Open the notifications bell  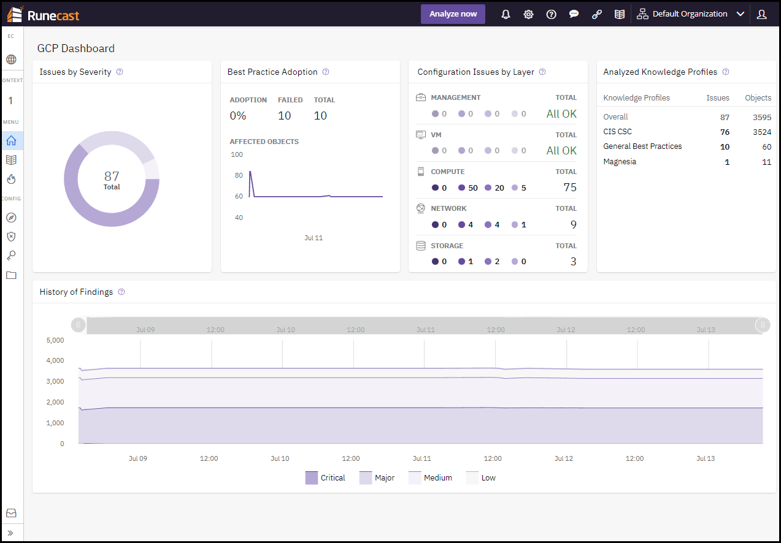tap(506, 14)
